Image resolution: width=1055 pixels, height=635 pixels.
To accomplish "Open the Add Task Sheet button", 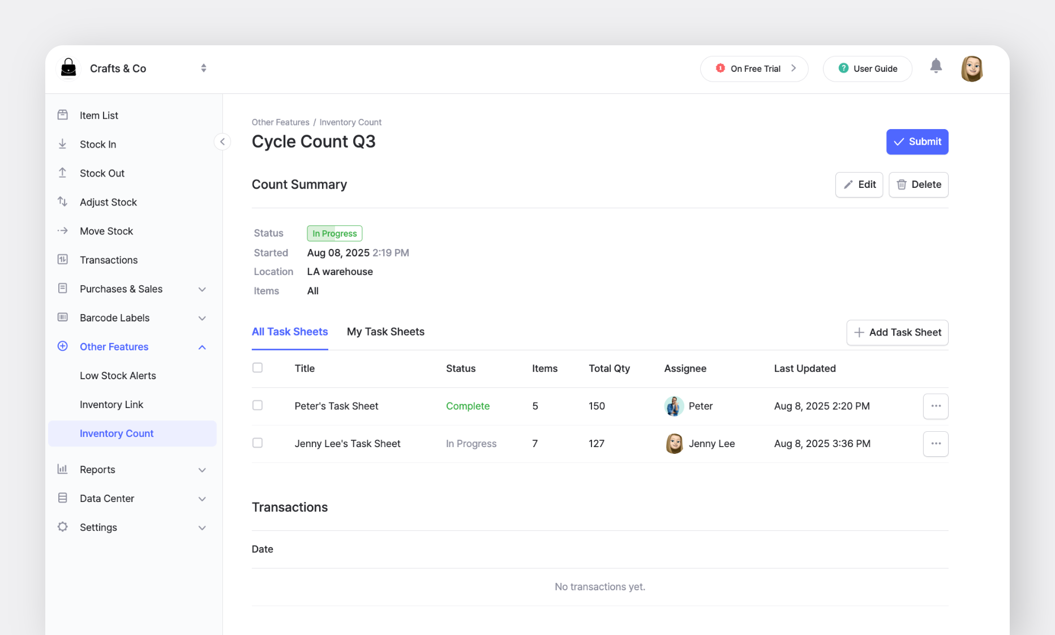I will [897, 333].
